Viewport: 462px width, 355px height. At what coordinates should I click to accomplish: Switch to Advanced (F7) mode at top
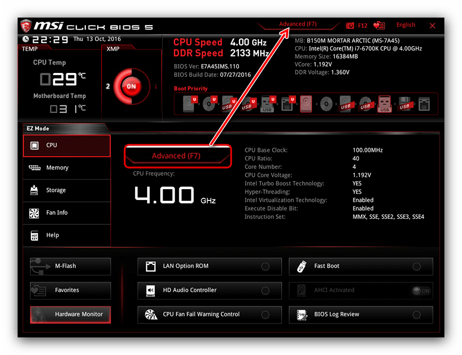click(x=298, y=25)
